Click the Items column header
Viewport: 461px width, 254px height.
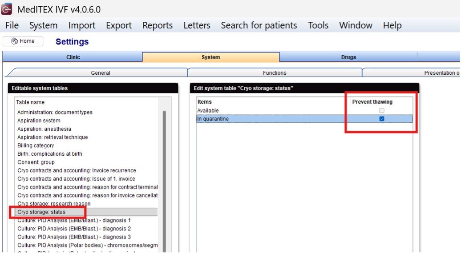click(x=205, y=102)
